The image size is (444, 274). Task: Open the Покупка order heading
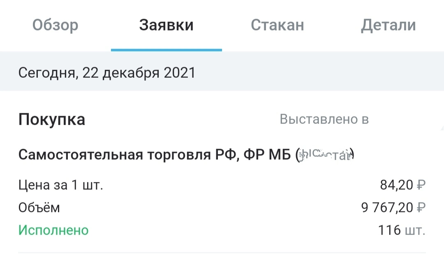coord(52,119)
